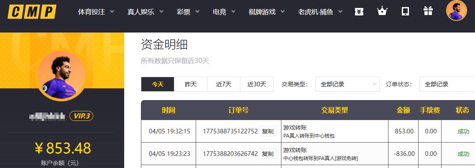Show records for 近7天
The image size is (475, 168).
224,84
